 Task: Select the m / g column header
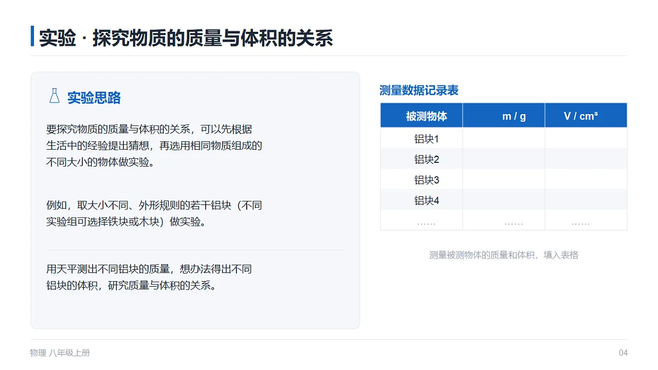504,116
